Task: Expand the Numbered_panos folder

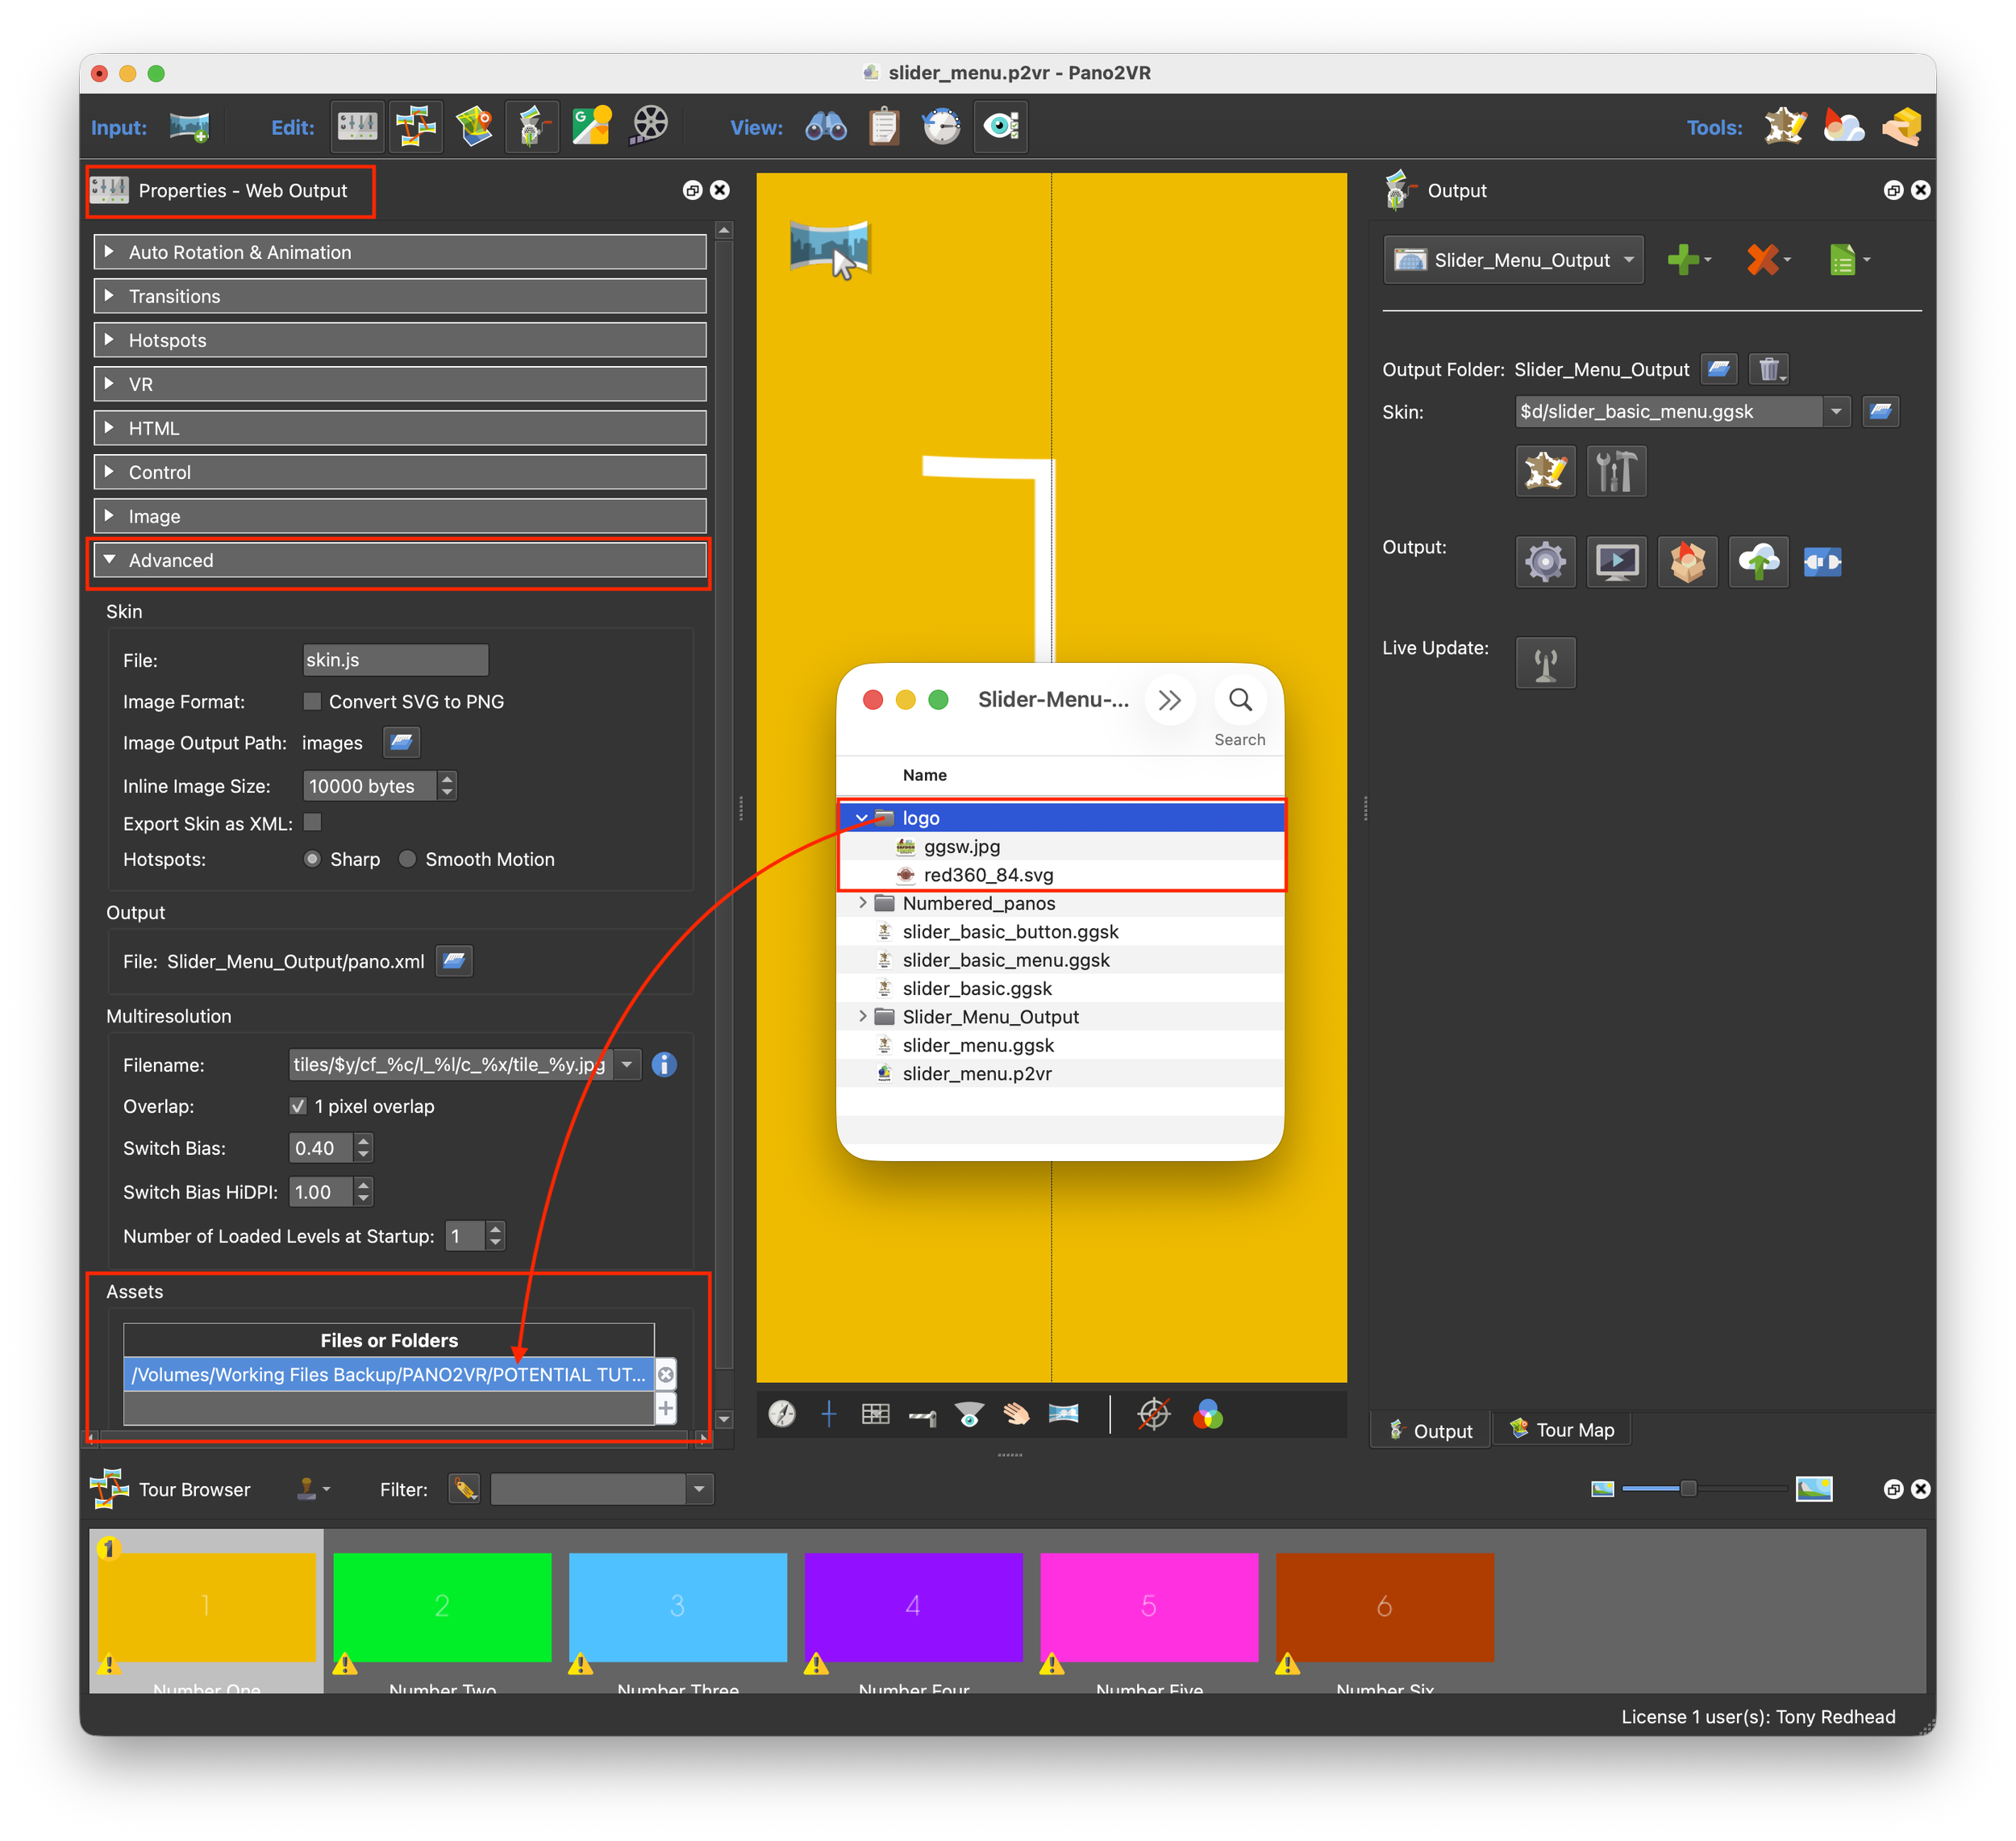Action: 862,903
